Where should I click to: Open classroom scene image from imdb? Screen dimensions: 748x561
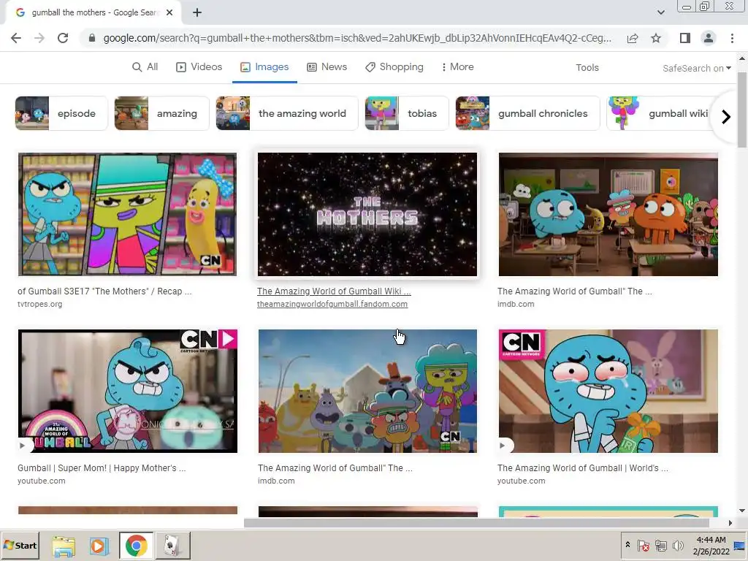[x=608, y=214]
